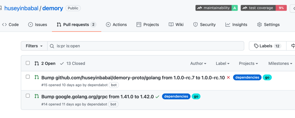Open the Insights tab
The height and width of the screenshot is (118, 295).
(x=236, y=25)
